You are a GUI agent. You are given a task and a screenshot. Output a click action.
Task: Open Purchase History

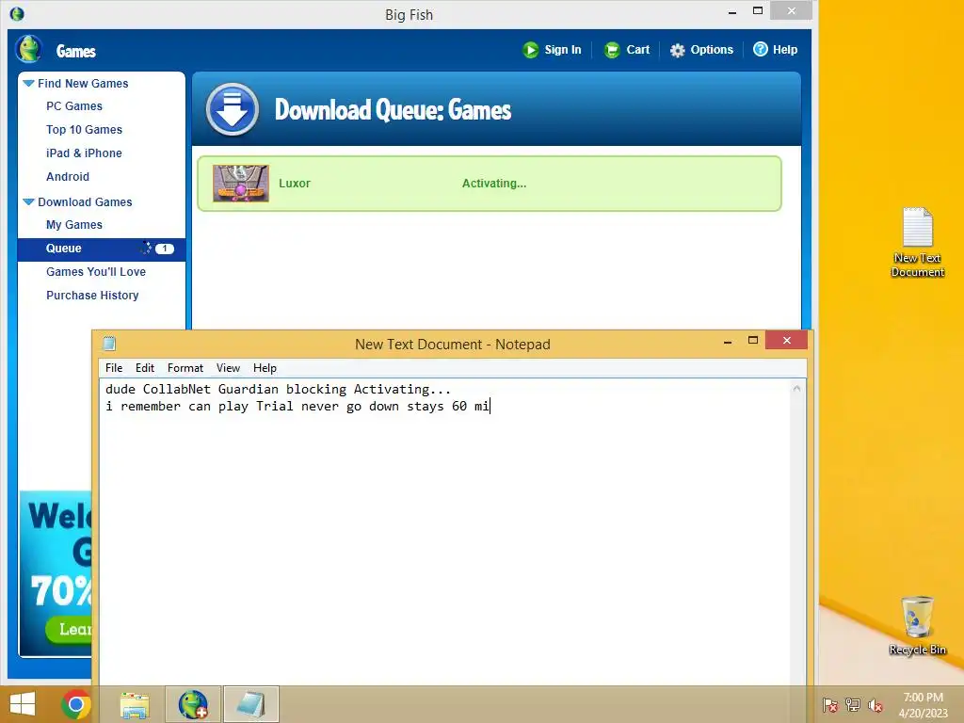point(92,295)
